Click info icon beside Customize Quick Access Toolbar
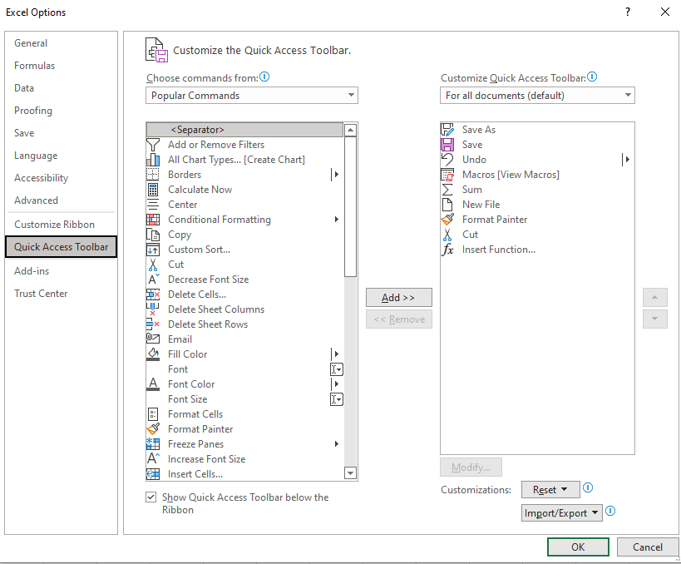The width and height of the screenshot is (681, 564). (592, 77)
